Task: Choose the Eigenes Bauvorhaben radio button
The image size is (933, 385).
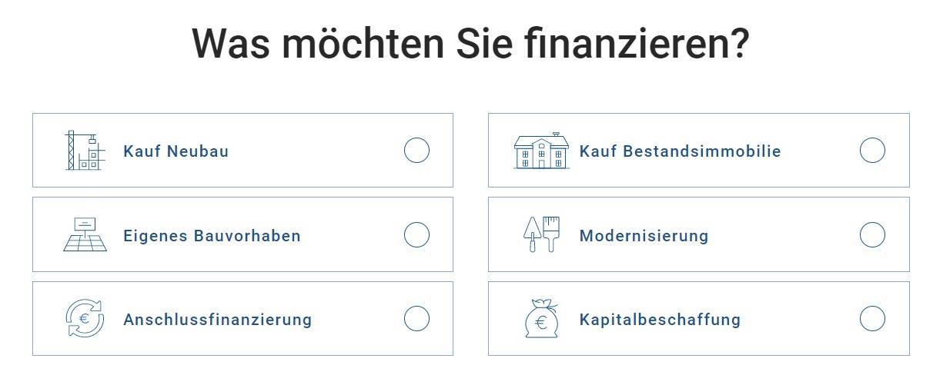Action: 416,234
